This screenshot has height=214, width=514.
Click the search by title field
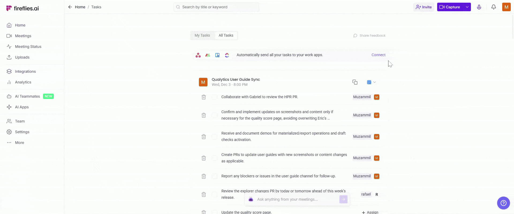(216, 7)
